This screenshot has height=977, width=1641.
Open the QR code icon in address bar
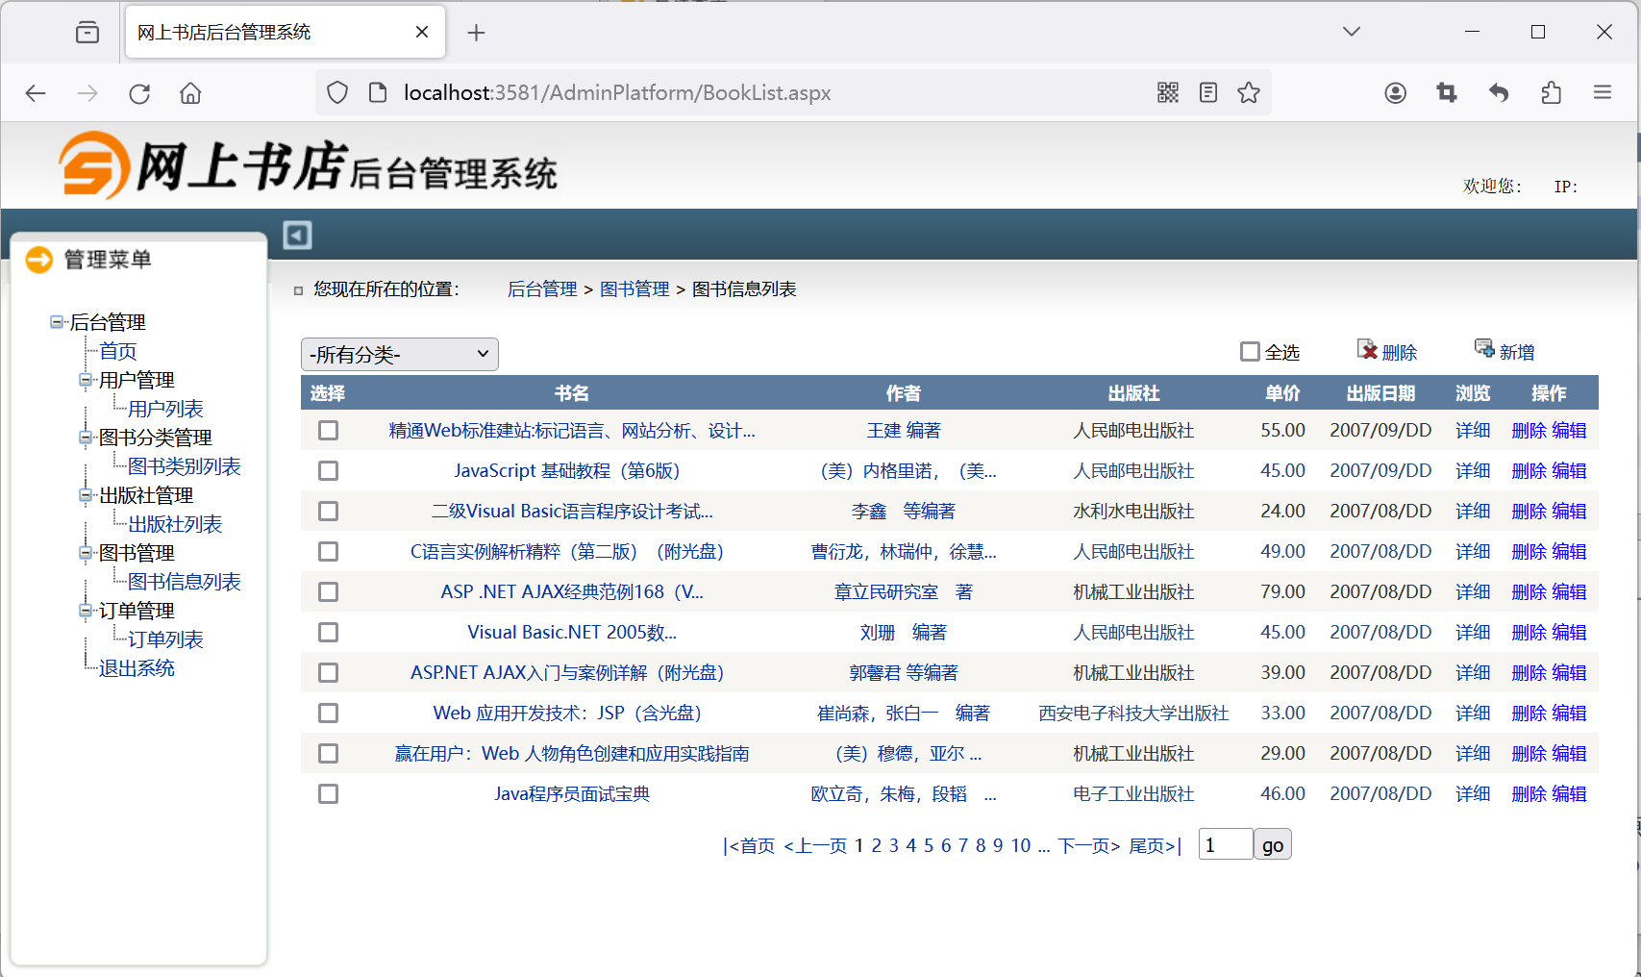(x=1168, y=93)
